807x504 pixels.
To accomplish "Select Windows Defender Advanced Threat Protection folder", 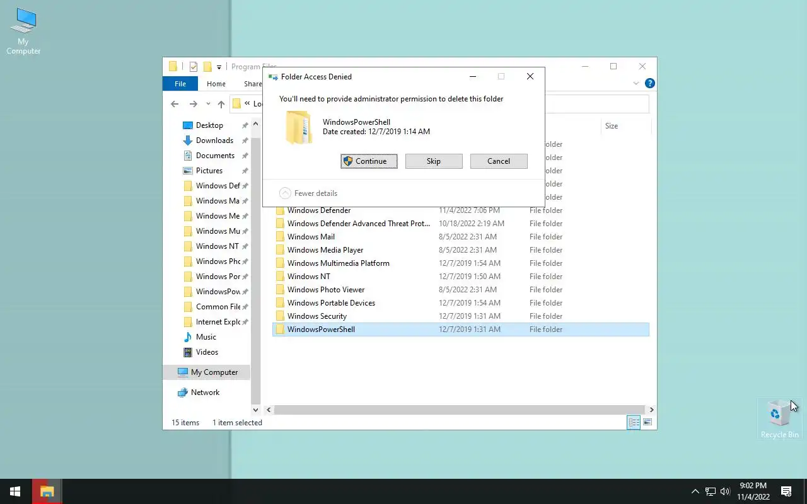I will pos(461,224).
